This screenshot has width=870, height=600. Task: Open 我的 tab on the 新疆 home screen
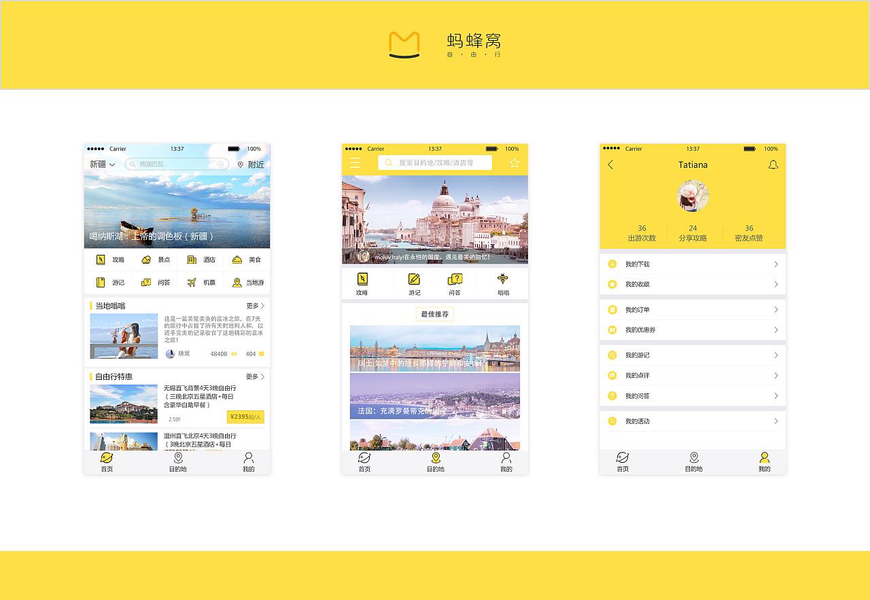point(249,462)
